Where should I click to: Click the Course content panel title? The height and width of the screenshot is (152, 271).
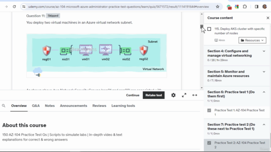click(x=220, y=18)
